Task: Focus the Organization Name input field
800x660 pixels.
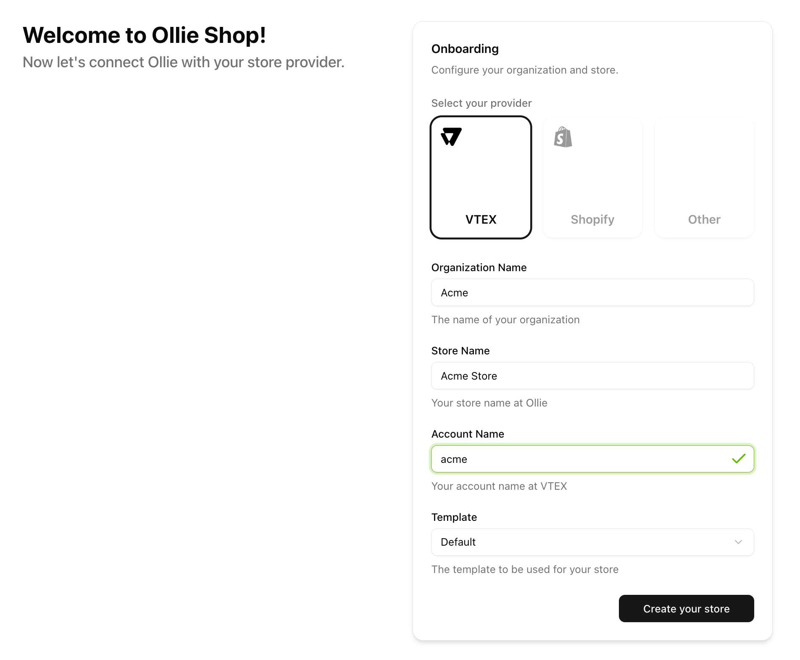Action: click(592, 293)
